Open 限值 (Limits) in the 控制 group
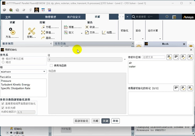Screen dimensions: 195x136 [48, 33]
